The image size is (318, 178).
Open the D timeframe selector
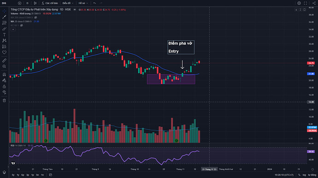(x=27, y=3)
